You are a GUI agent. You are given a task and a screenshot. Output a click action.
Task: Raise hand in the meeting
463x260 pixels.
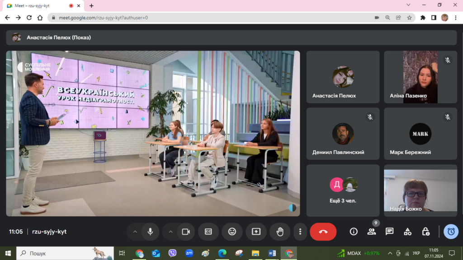[280, 232]
